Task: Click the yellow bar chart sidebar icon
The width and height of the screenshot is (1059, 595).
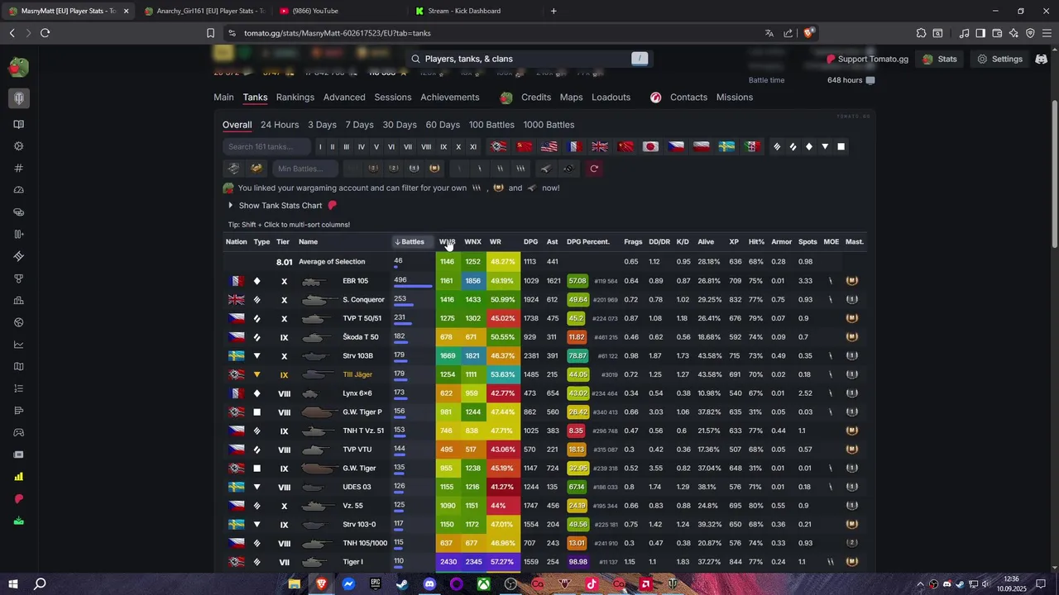Action: coord(18,477)
